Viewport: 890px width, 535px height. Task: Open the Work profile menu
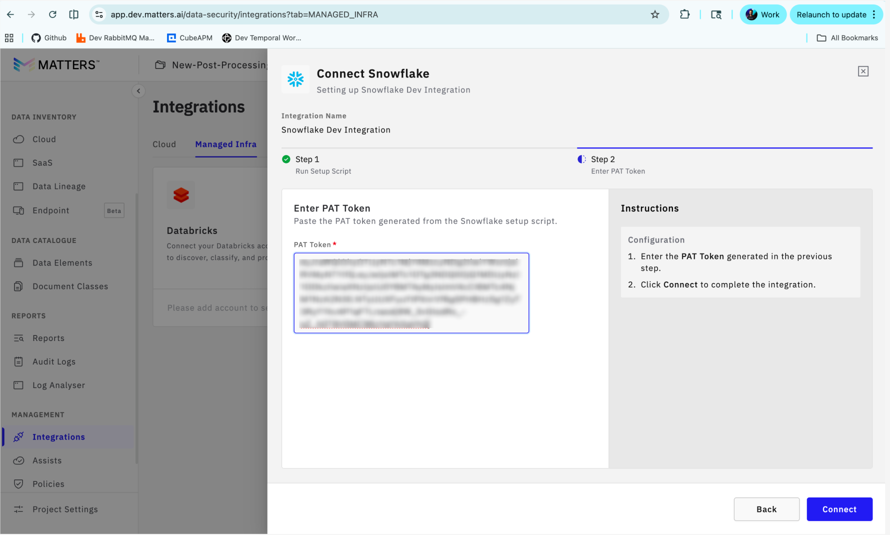(x=762, y=14)
